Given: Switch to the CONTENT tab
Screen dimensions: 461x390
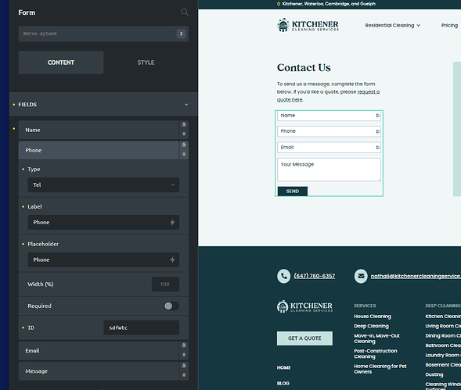Looking at the screenshot, I should 61,63.
